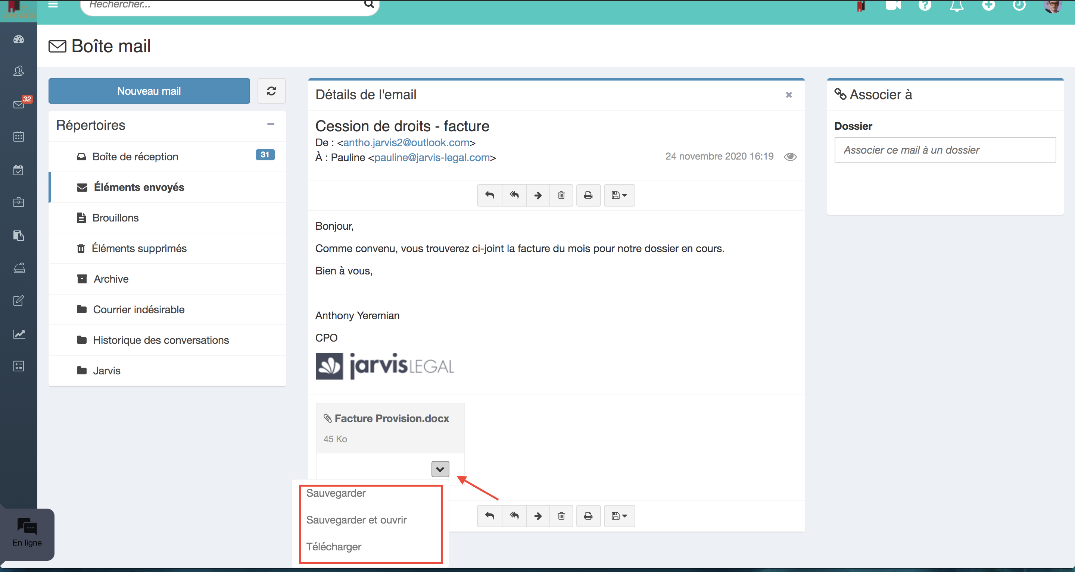The height and width of the screenshot is (572, 1075).
Task: Delete email with top toolbar trash icon
Action: click(561, 195)
